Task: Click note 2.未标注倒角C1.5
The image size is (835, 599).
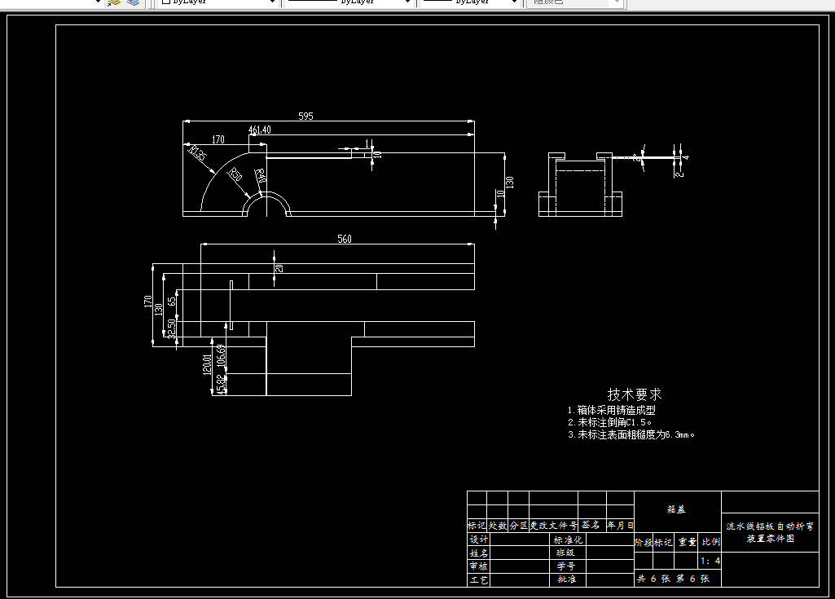Action: [x=609, y=423]
